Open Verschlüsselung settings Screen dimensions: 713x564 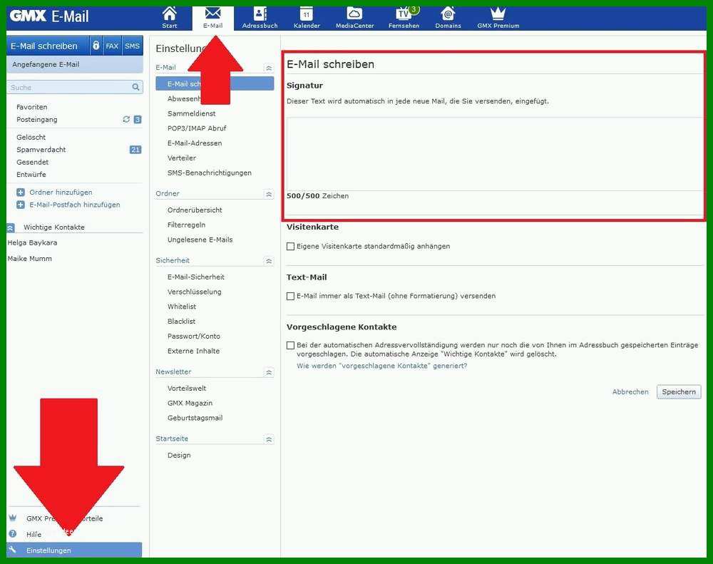point(194,292)
